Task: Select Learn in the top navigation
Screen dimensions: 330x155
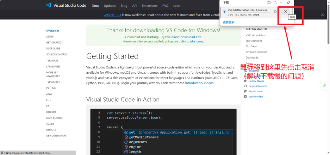Action: pos(177,6)
